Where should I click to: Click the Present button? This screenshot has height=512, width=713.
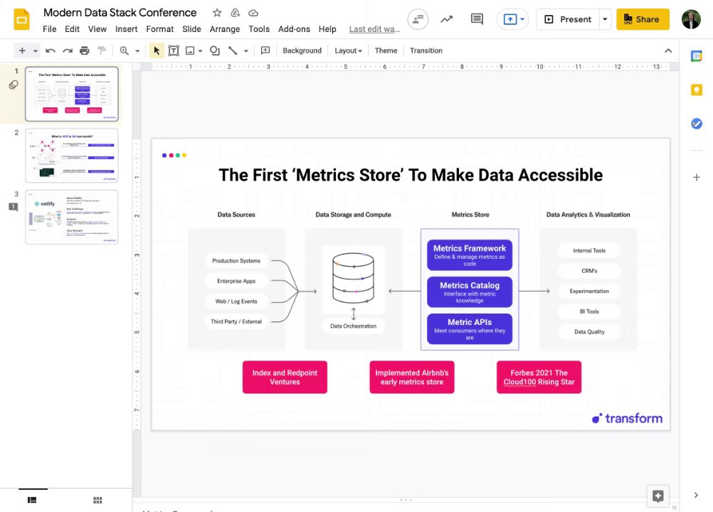pyautogui.click(x=568, y=19)
